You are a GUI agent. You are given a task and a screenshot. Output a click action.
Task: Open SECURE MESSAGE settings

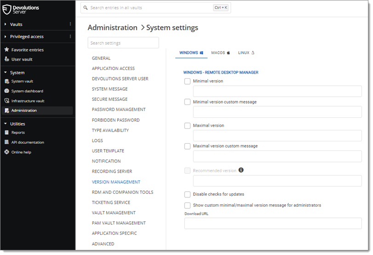click(109, 99)
